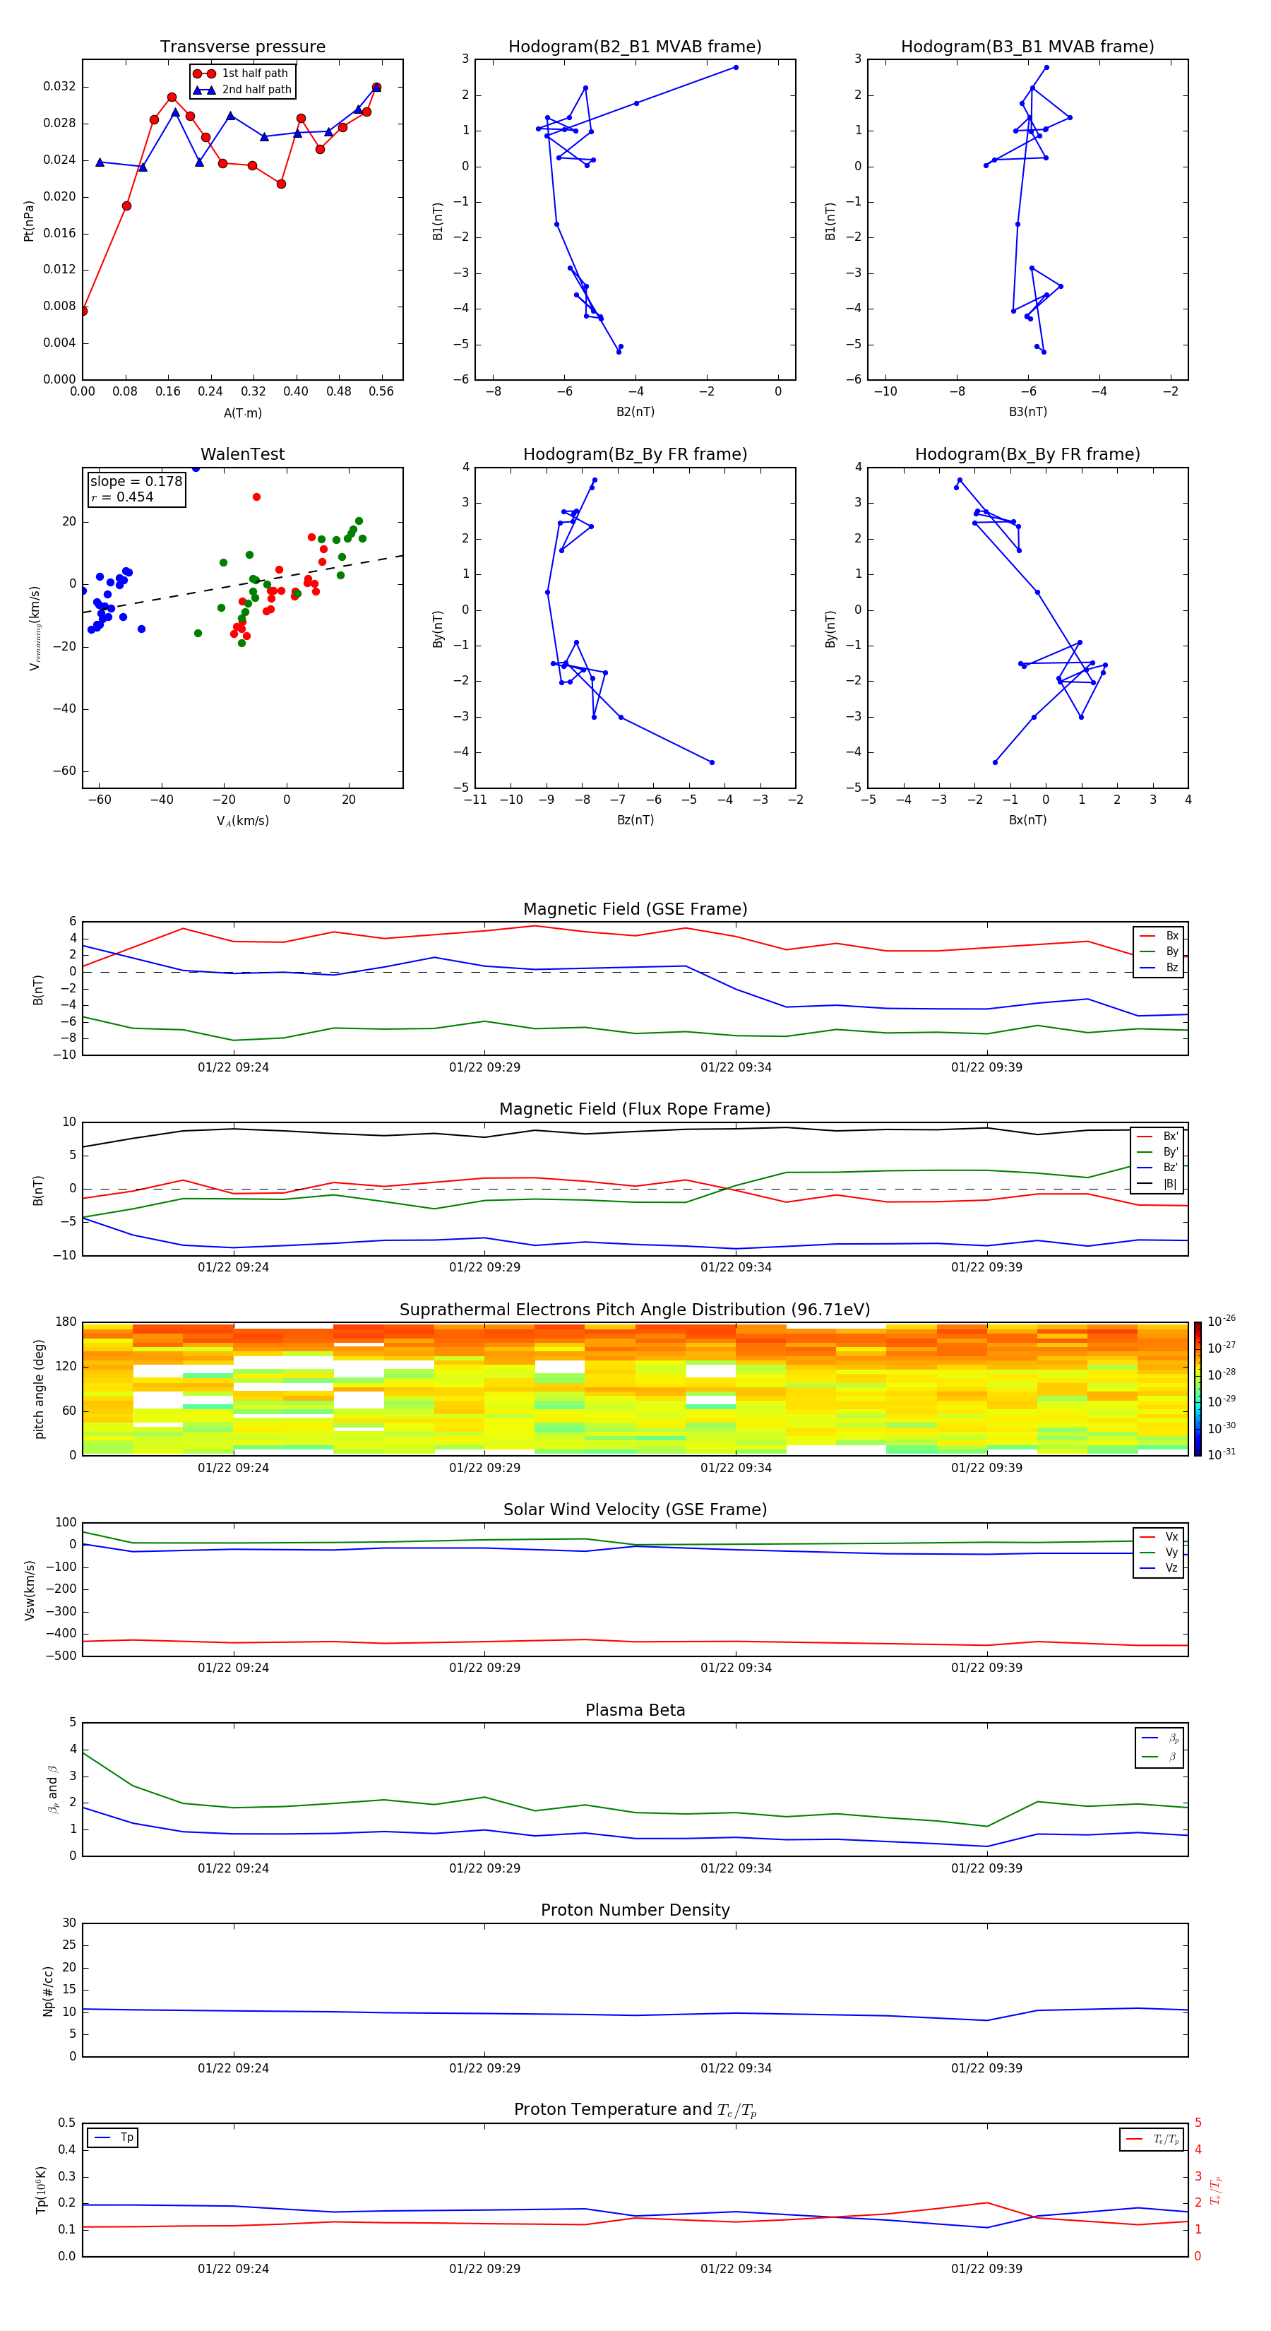Image resolution: width=1271 pixels, height=2331 pixels.
Task: Click 'Magnetic Field (GSE Frame)' title
Action: (635, 908)
